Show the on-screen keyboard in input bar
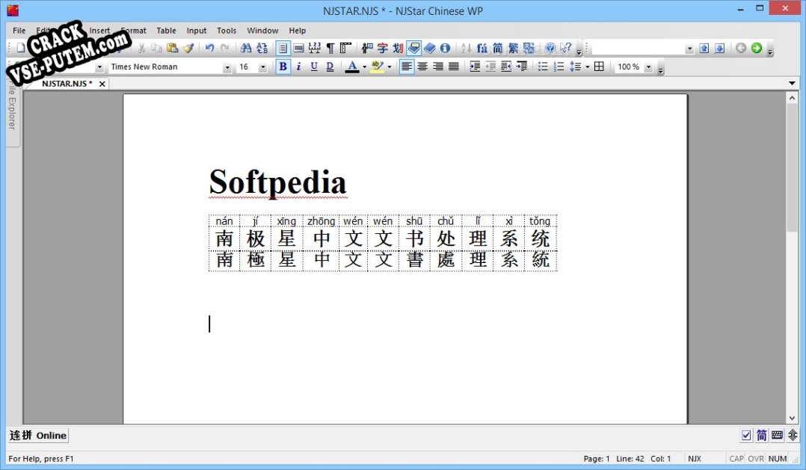The height and width of the screenshot is (470, 806). [x=778, y=436]
